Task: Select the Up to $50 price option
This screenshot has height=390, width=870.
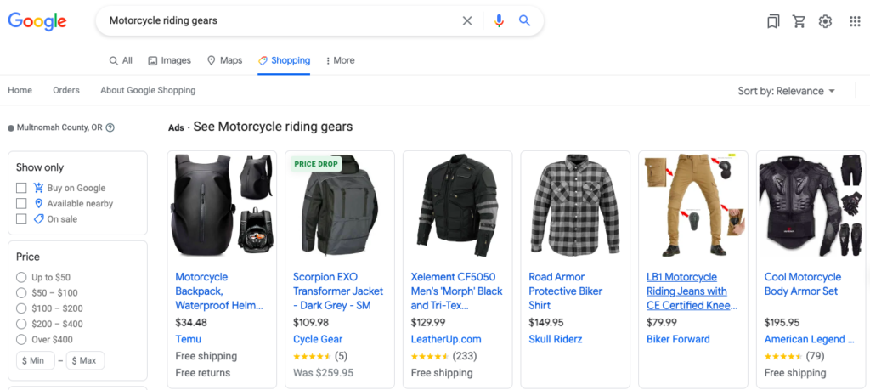Action: (21, 277)
